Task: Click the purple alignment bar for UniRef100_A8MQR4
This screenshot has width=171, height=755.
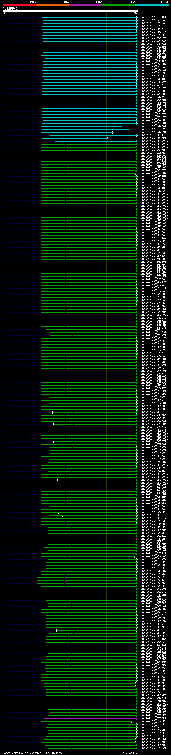Action: pyautogui.click(x=89, y=539)
